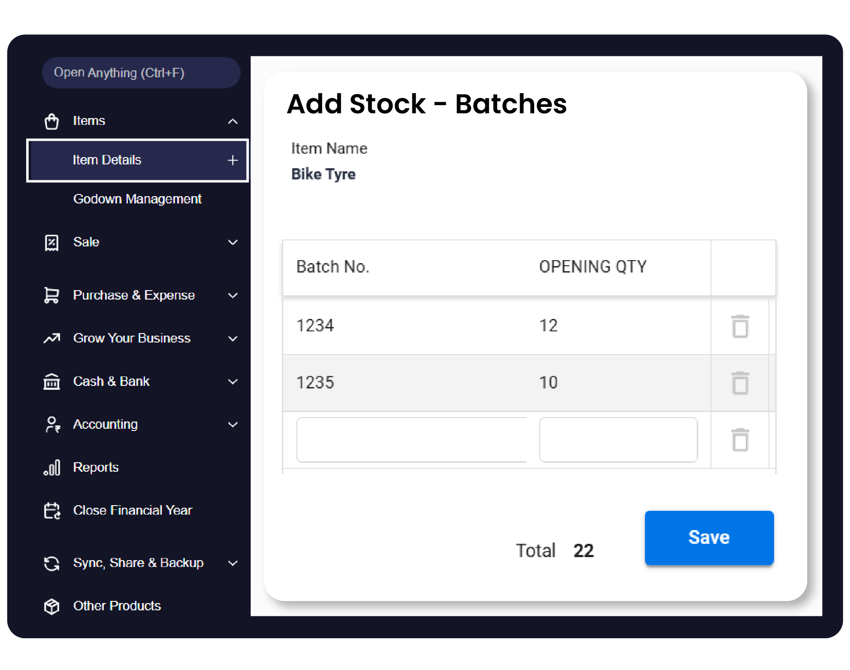Open the search bar Open Anything
The width and height of the screenshot is (850, 670).
coord(141,73)
